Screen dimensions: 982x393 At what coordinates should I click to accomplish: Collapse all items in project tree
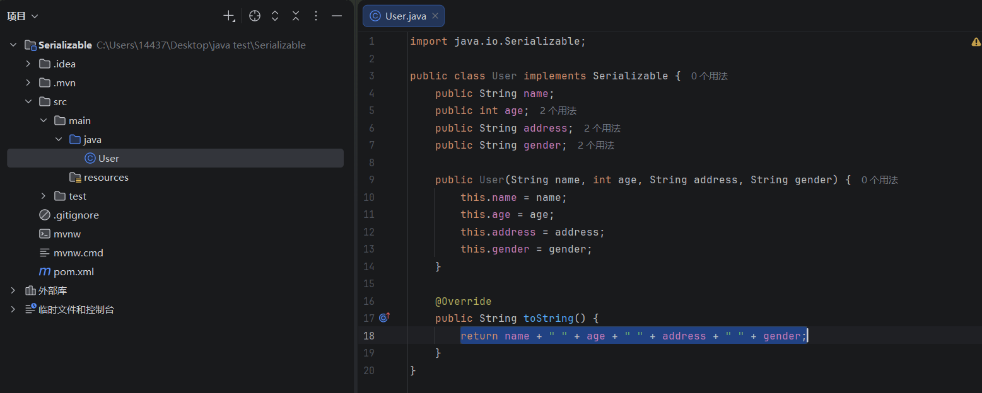[x=296, y=16]
